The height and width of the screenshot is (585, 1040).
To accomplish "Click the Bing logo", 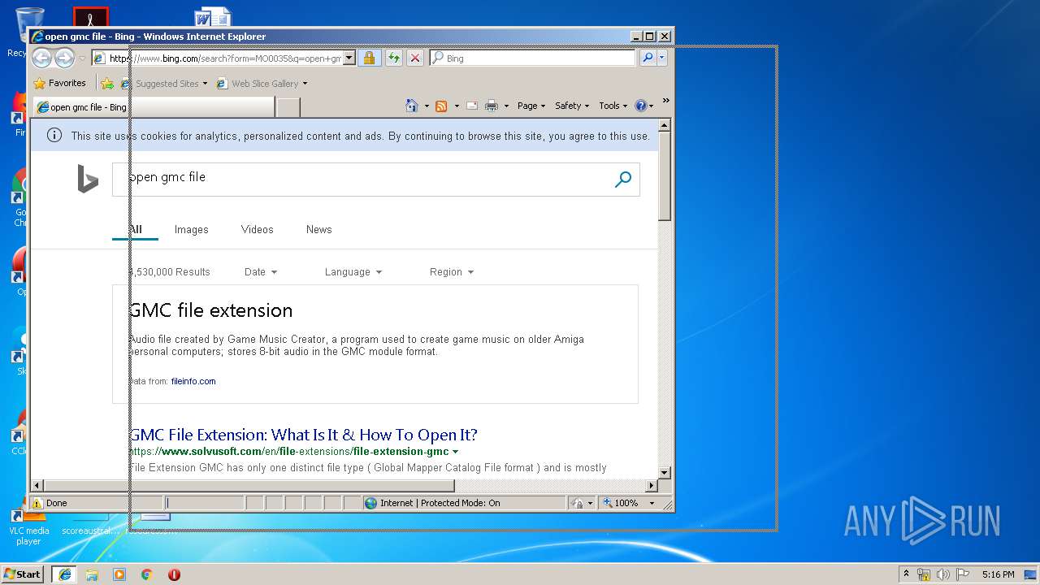I will pos(88,179).
